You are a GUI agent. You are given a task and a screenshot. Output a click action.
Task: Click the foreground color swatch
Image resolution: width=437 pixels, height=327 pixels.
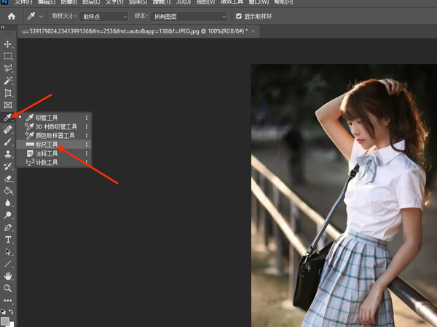(5, 320)
